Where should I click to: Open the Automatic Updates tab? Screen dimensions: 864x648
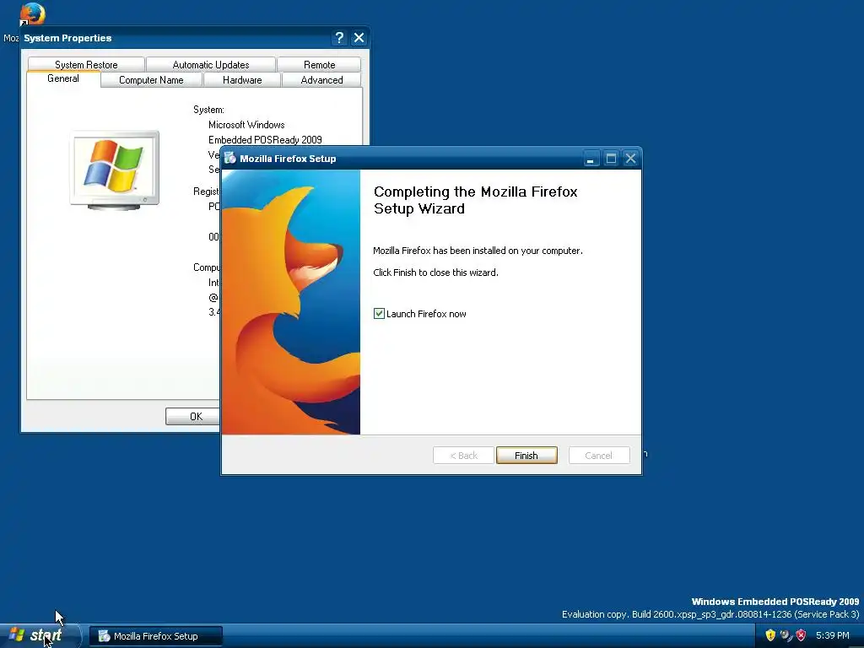coord(210,64)
